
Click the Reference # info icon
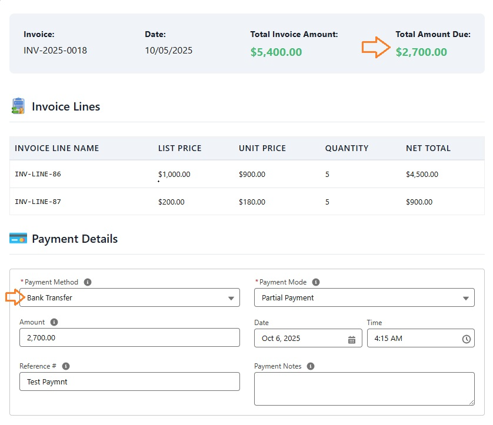coord(66,366)
